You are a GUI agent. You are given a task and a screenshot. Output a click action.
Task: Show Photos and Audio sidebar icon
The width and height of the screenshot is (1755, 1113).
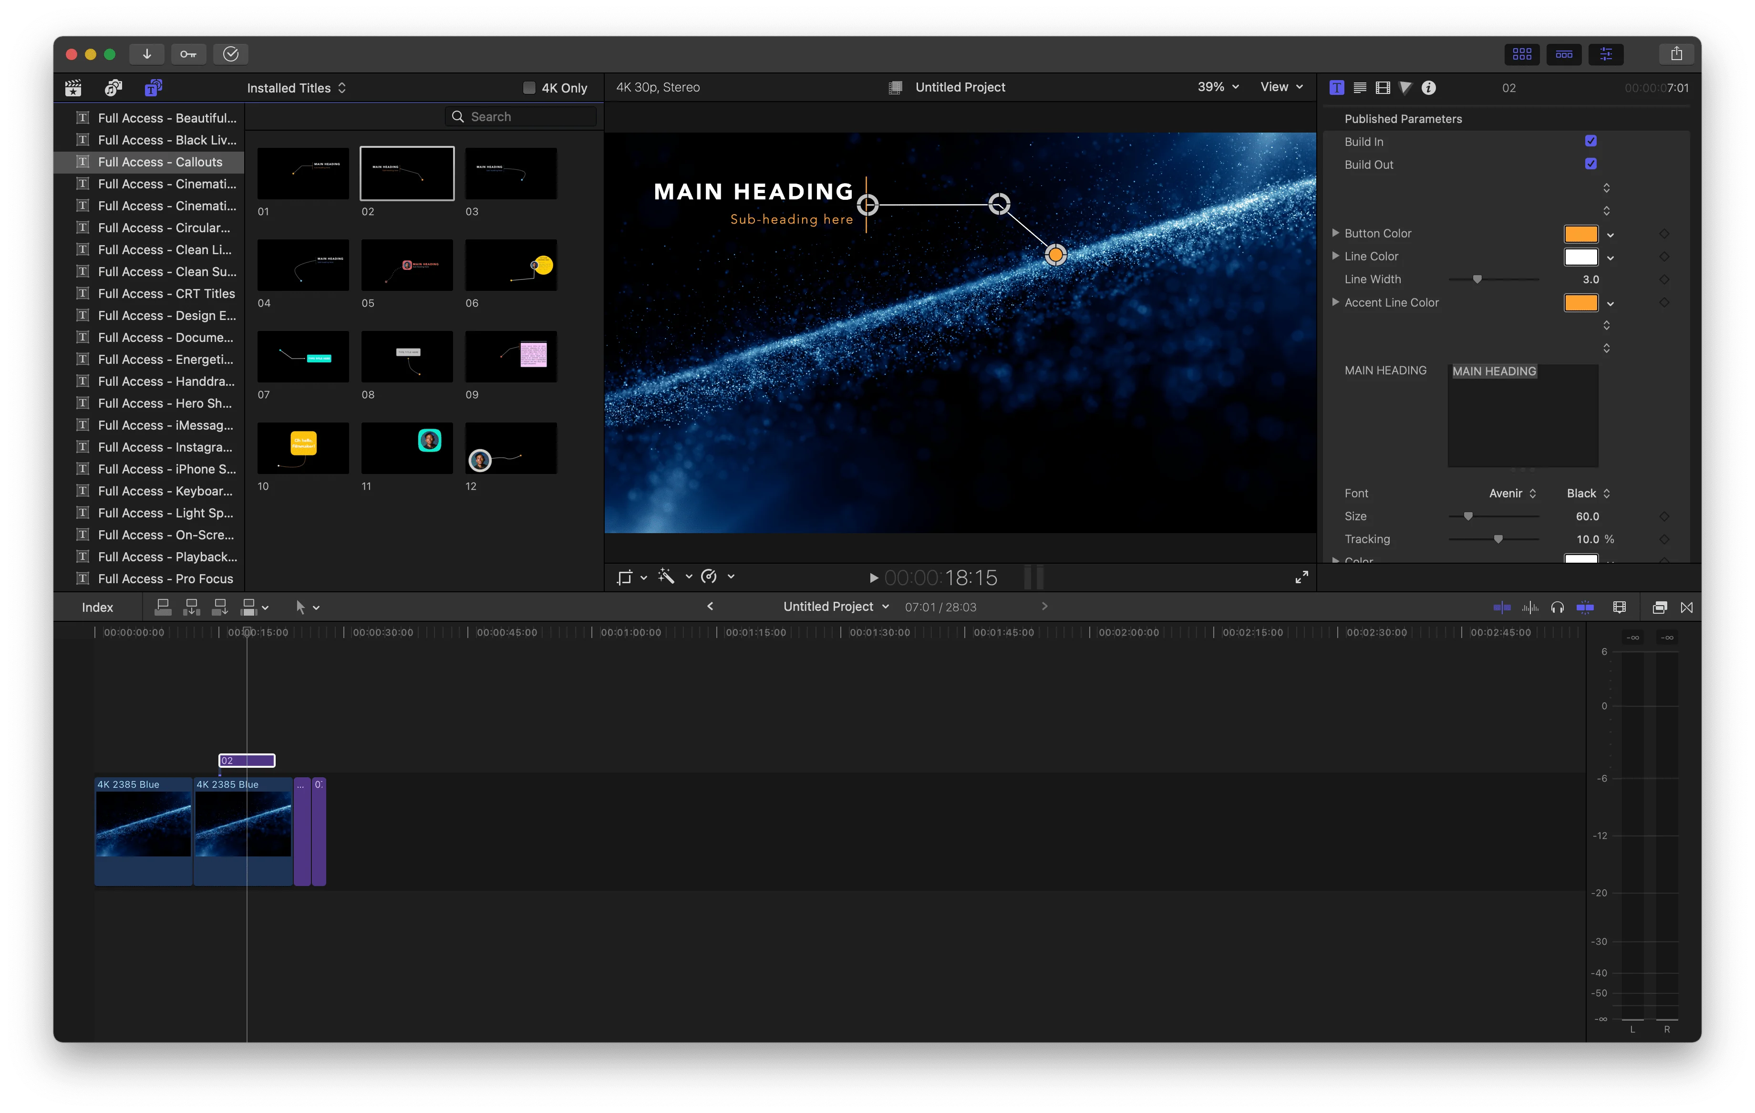point(113,88)
